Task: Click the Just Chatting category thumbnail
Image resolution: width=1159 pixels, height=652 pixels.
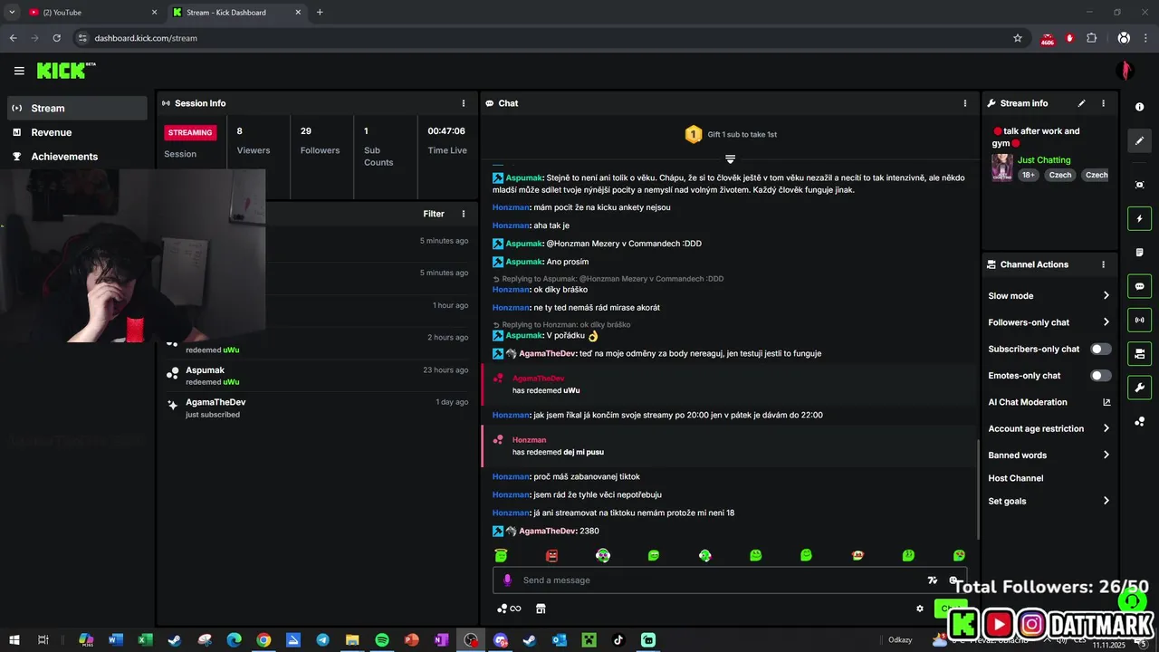Action: pos(1001,168)
